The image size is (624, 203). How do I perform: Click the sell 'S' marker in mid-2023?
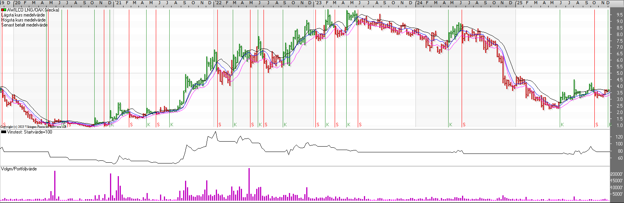[x=360, y=125]
